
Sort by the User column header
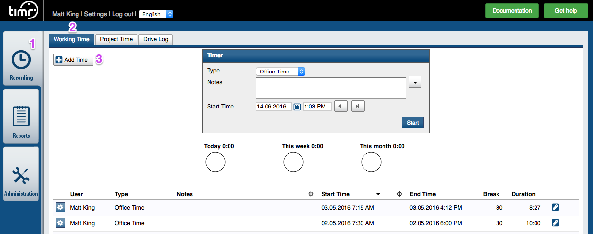(x=77, y=194)
